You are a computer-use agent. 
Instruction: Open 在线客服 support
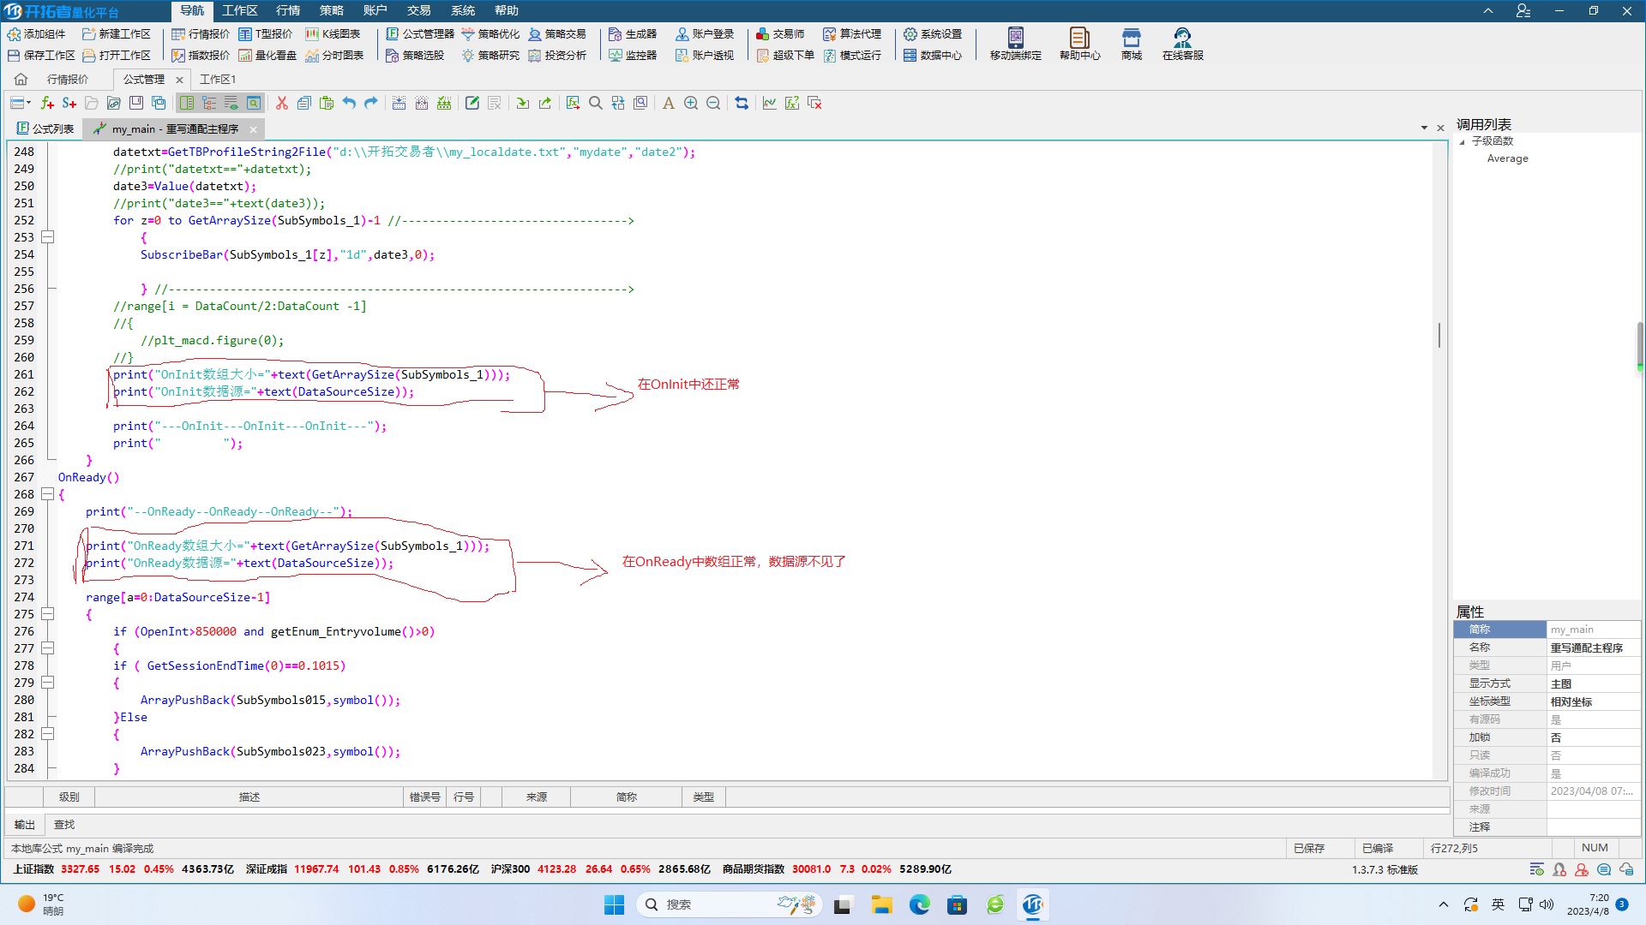pyautogui.click(x=1183, y=43)
